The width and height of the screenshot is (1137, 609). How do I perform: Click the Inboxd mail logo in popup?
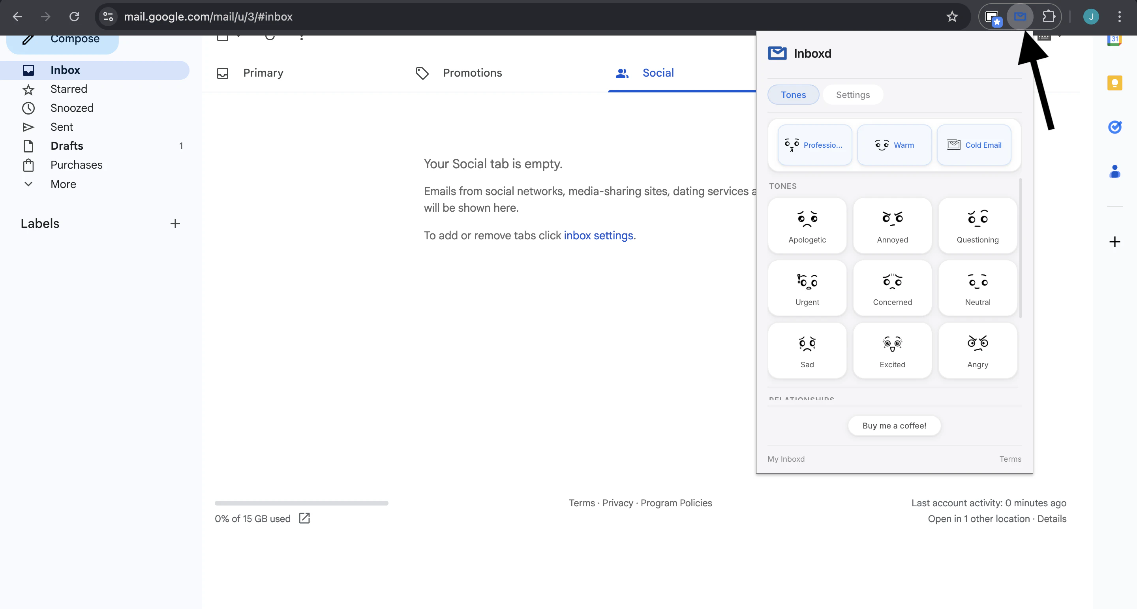777,53
